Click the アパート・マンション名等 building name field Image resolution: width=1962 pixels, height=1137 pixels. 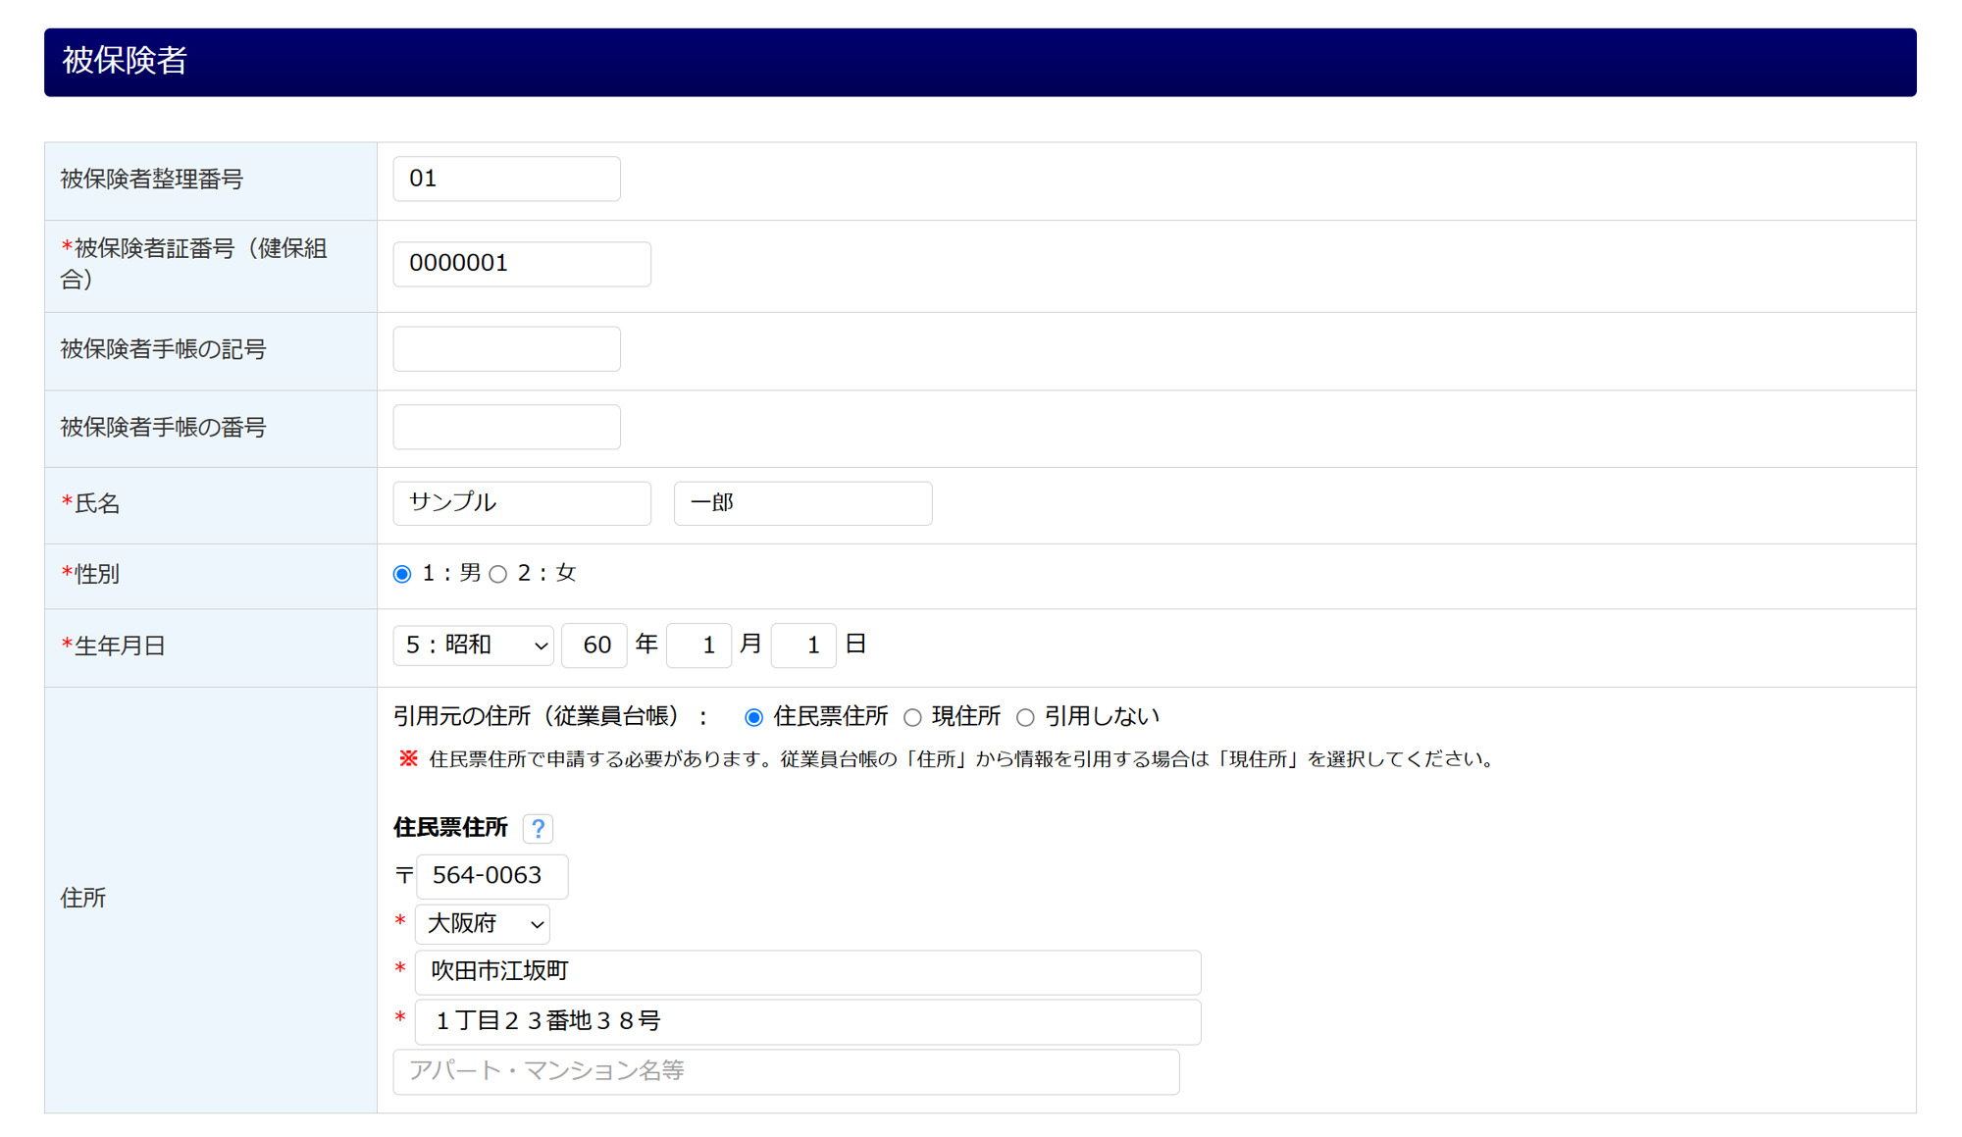tap(785, 1071)
